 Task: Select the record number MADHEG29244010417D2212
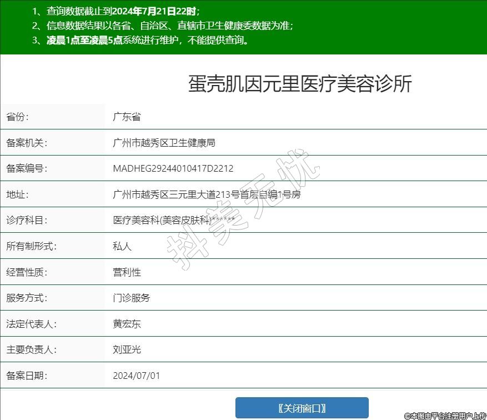[173, 168]
